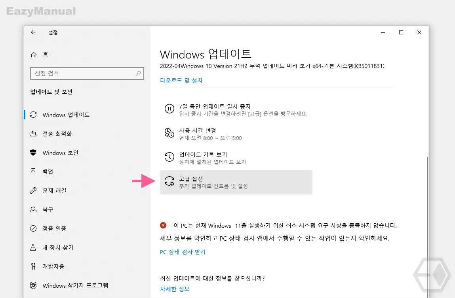Image resolution: width=455 pixels, height=298 pixels.
Task: Click text 최신 업데이트에 대한 정보를 찾으십니까?
Action: 212,278
